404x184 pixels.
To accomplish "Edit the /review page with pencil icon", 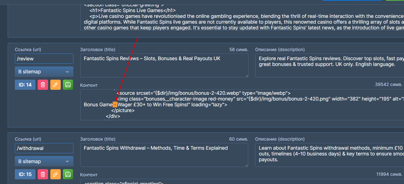I will coord(56,85).
